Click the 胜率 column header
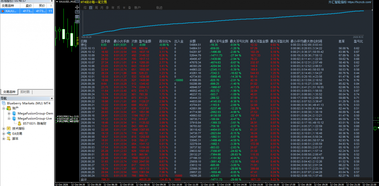Screen dimensions: 379x186 coord(342,41)
